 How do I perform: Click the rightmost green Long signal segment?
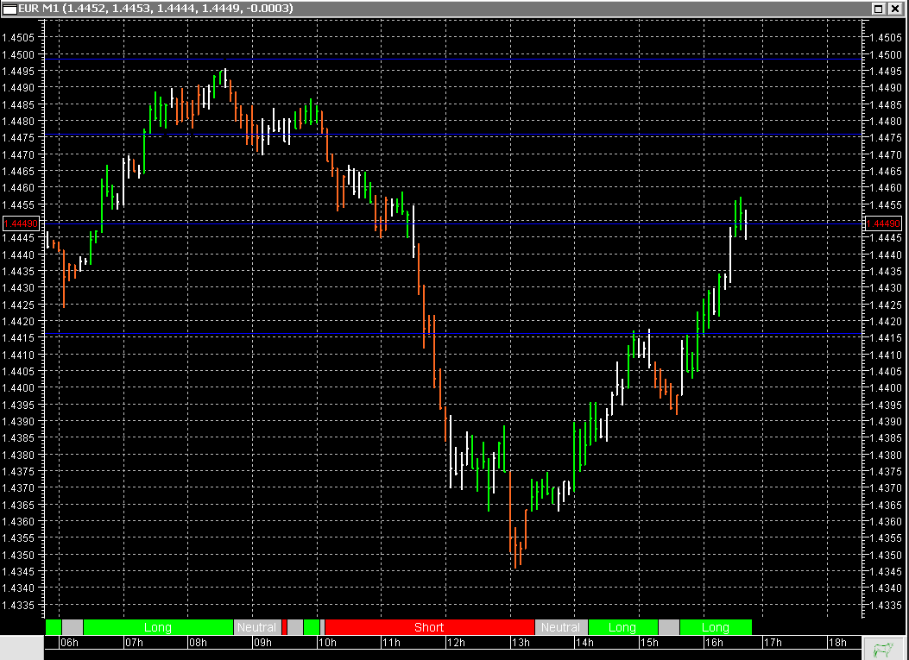[x=716, y=627]
